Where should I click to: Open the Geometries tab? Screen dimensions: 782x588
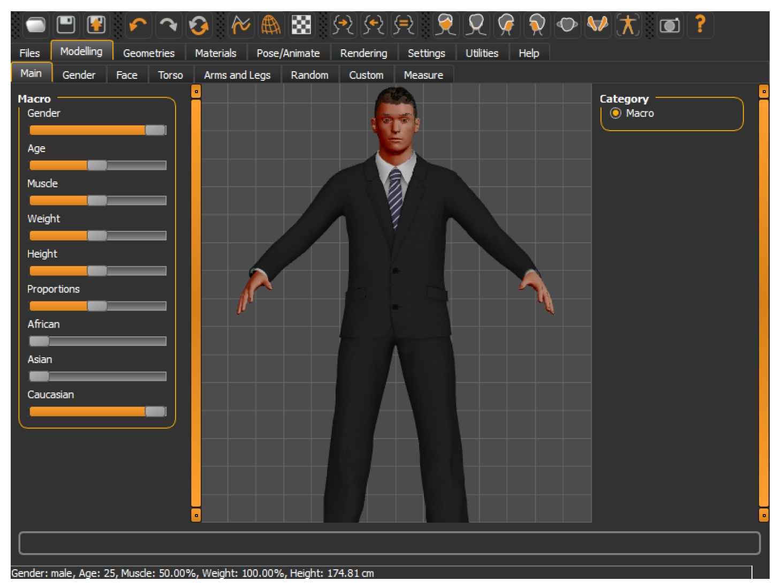pyautogui.click(x=149, y=53)
